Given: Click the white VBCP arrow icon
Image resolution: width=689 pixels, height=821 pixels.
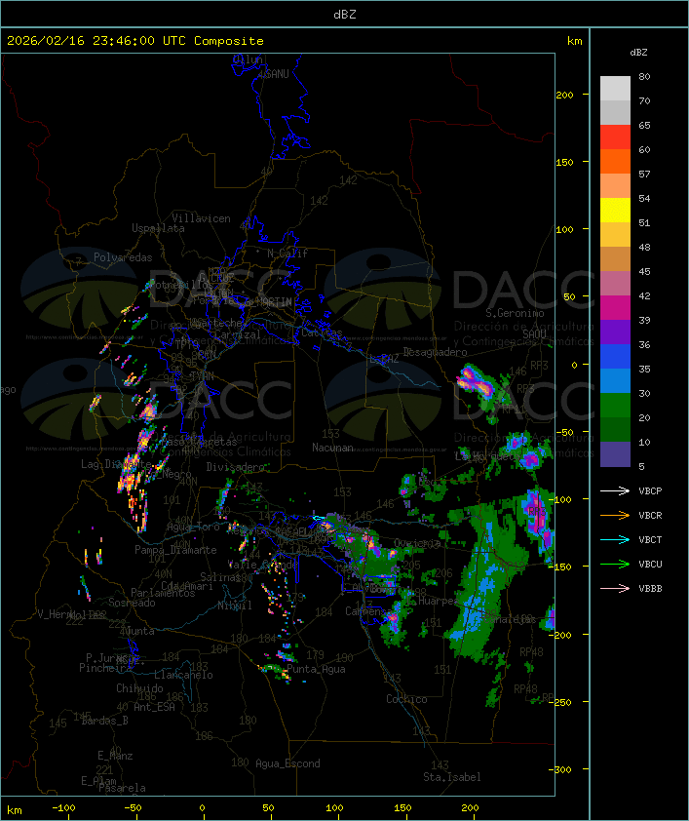Looking at the screenshot, I should pyautogui.click(x=615, y=490).
